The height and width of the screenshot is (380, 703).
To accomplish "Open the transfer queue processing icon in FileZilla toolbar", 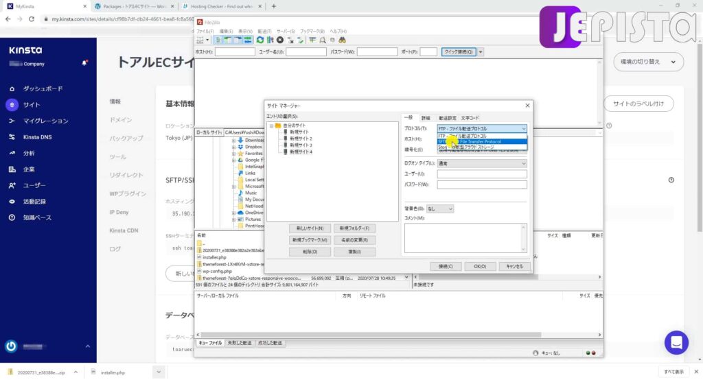I will pos(270,40).
